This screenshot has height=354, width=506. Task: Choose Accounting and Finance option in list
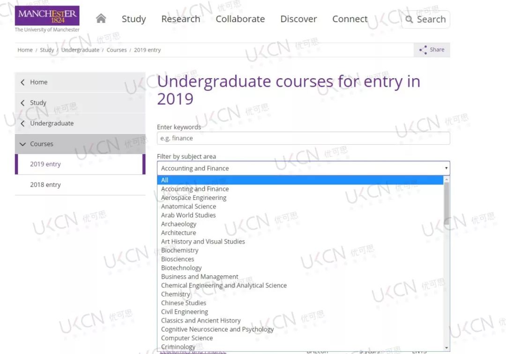pyautogui.click(x=300, y=189)
